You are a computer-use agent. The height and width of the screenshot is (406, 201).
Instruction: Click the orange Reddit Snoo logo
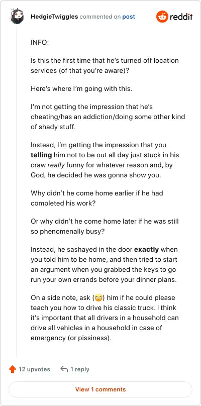(x=162, y=17)
